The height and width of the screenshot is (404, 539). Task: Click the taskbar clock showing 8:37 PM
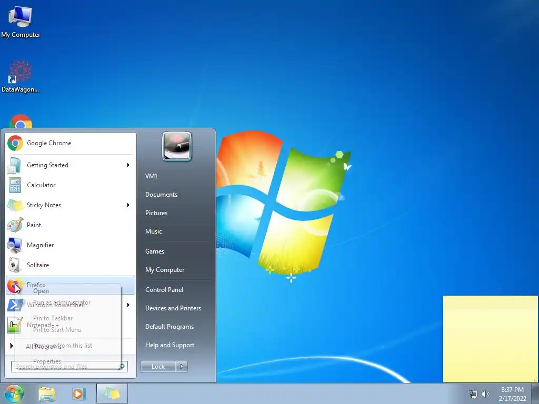(512, 394)
